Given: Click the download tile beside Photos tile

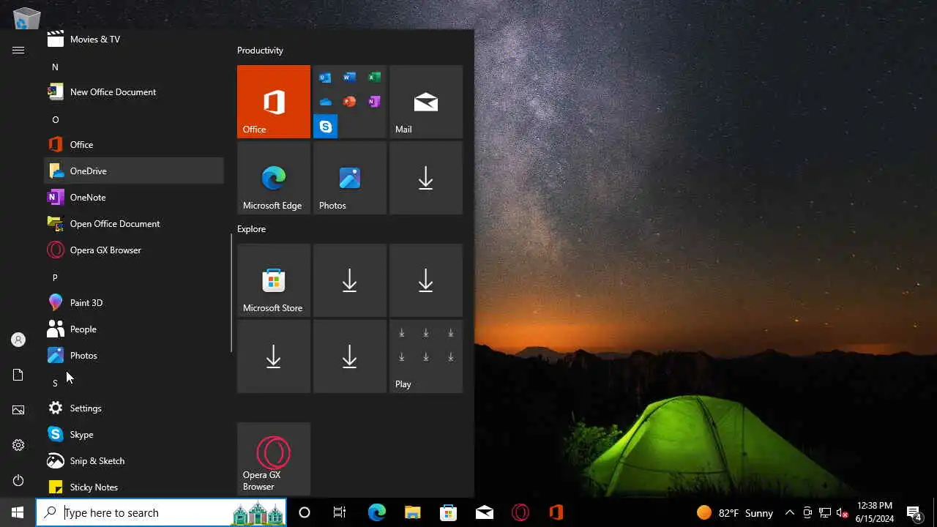Looking at the screenshot, I should point(426,178).
